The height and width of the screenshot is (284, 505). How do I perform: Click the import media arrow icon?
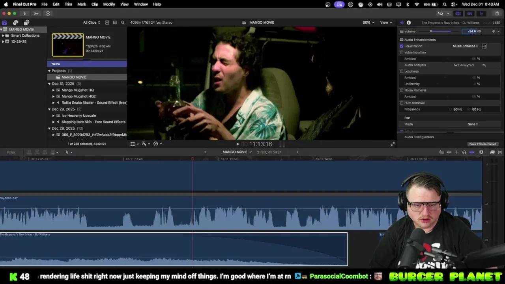[24, 13]
